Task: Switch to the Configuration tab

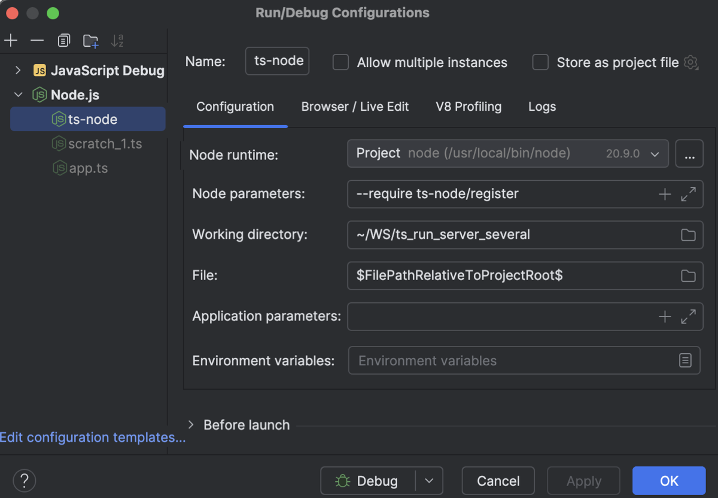Action: click(235, 107)
